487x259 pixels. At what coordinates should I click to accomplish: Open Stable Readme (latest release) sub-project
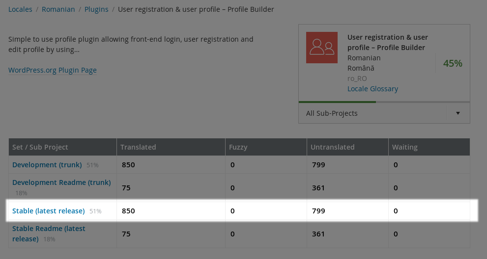click(49, 229)
